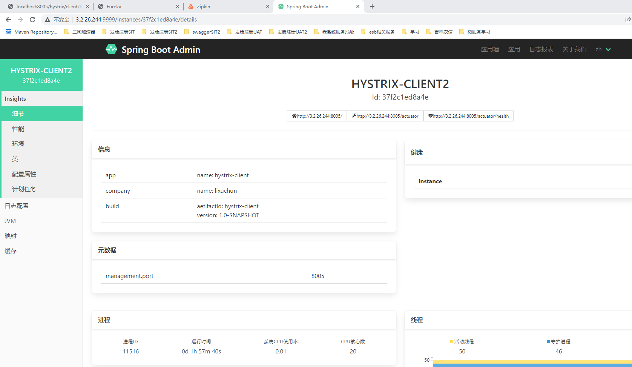This screenshot has width=632, height=367.
Task: Open the 应用 navigation item
Action: [514, 49]
